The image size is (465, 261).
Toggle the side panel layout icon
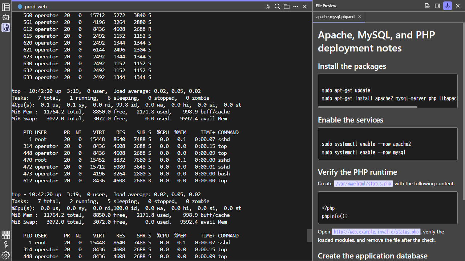tap(437, 6)
